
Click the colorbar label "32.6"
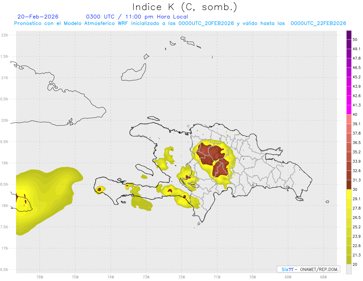click(357, 171)
